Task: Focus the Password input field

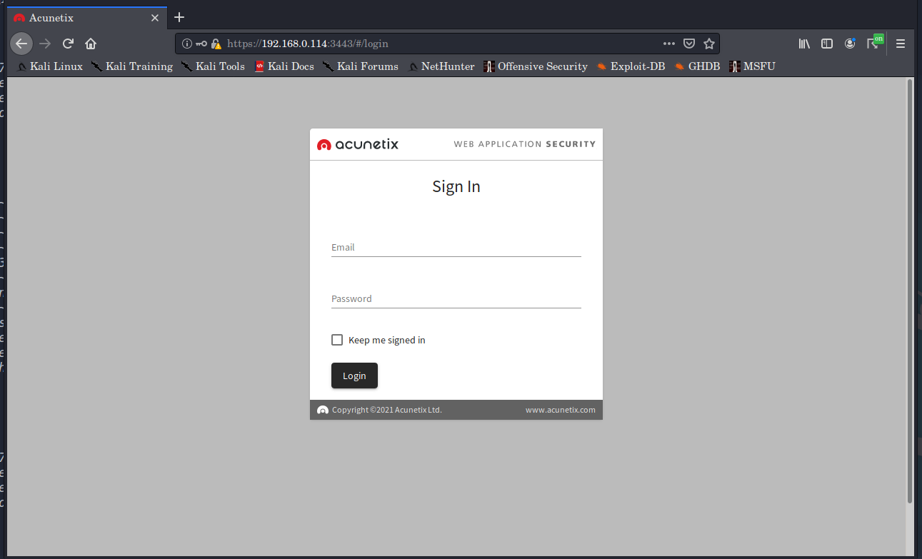Action: pyautogui.click(x=456, y=299)
